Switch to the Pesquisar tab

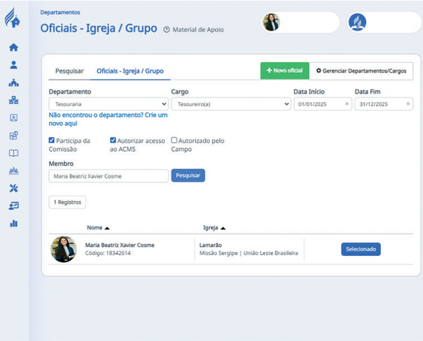pos(69,71)
